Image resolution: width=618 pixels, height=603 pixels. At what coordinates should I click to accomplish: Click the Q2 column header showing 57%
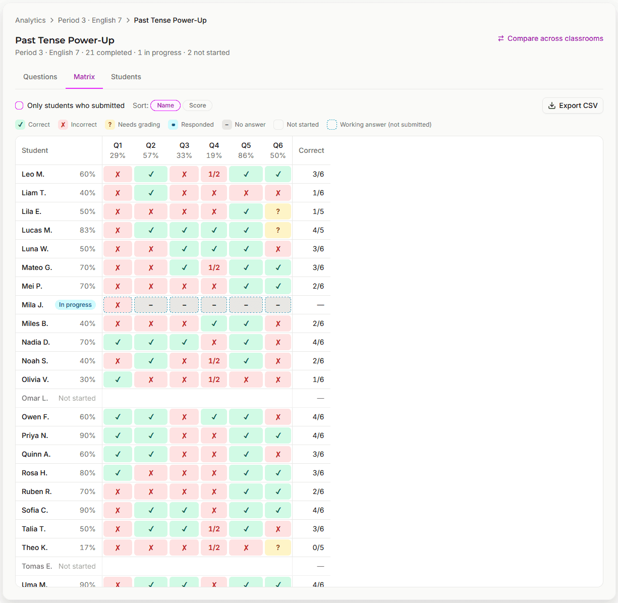(151, 150)
